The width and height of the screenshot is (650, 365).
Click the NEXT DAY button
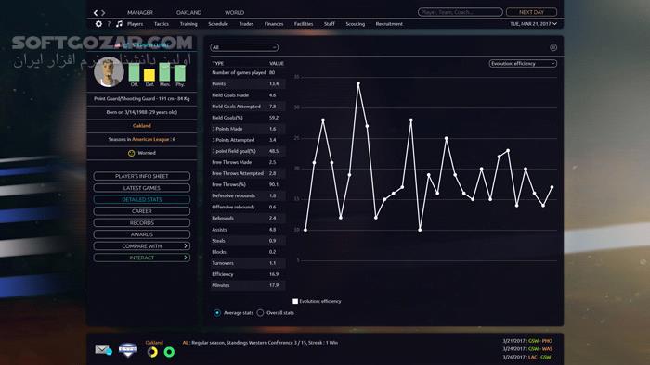pos(531,12)
